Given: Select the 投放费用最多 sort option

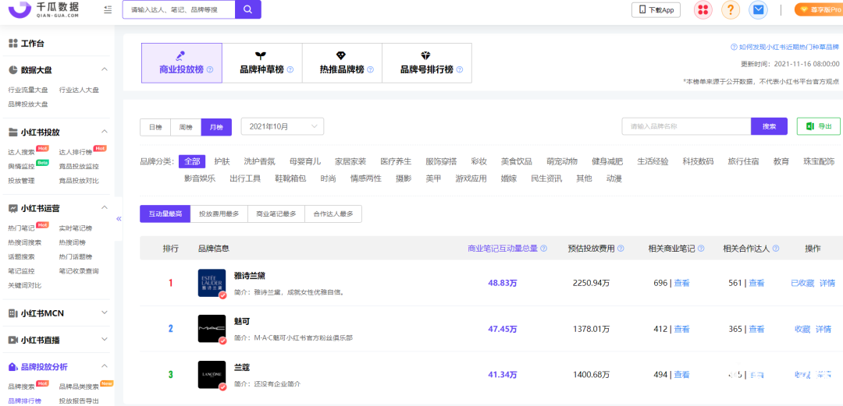Looking at the screenshot, I should 218,214.
